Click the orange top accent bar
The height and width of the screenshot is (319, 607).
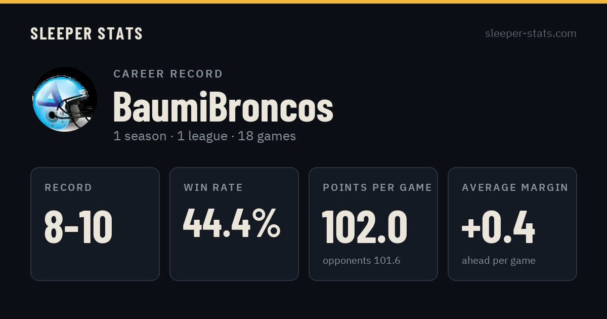303,2
